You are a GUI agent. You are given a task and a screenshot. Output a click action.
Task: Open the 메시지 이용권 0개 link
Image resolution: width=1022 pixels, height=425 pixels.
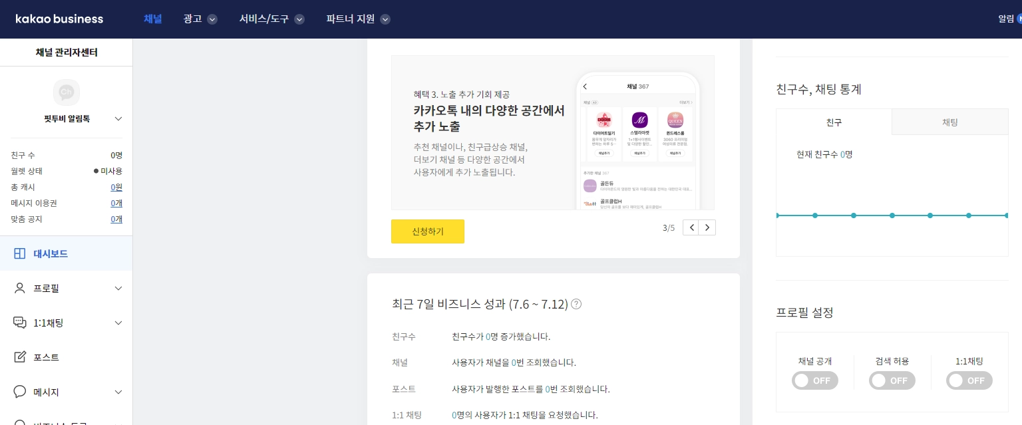pos(116,203)
